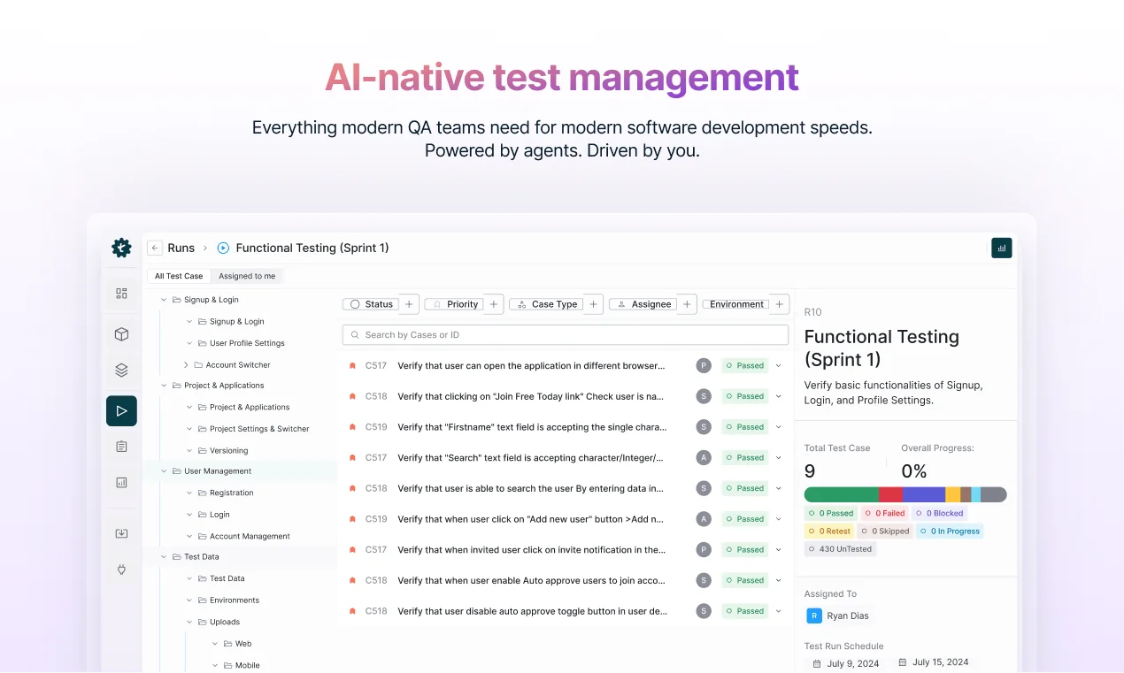Viewport: 1124px width, 673px height.
Task: Select Registration folder in tree
Action: (x=232, y=493)
